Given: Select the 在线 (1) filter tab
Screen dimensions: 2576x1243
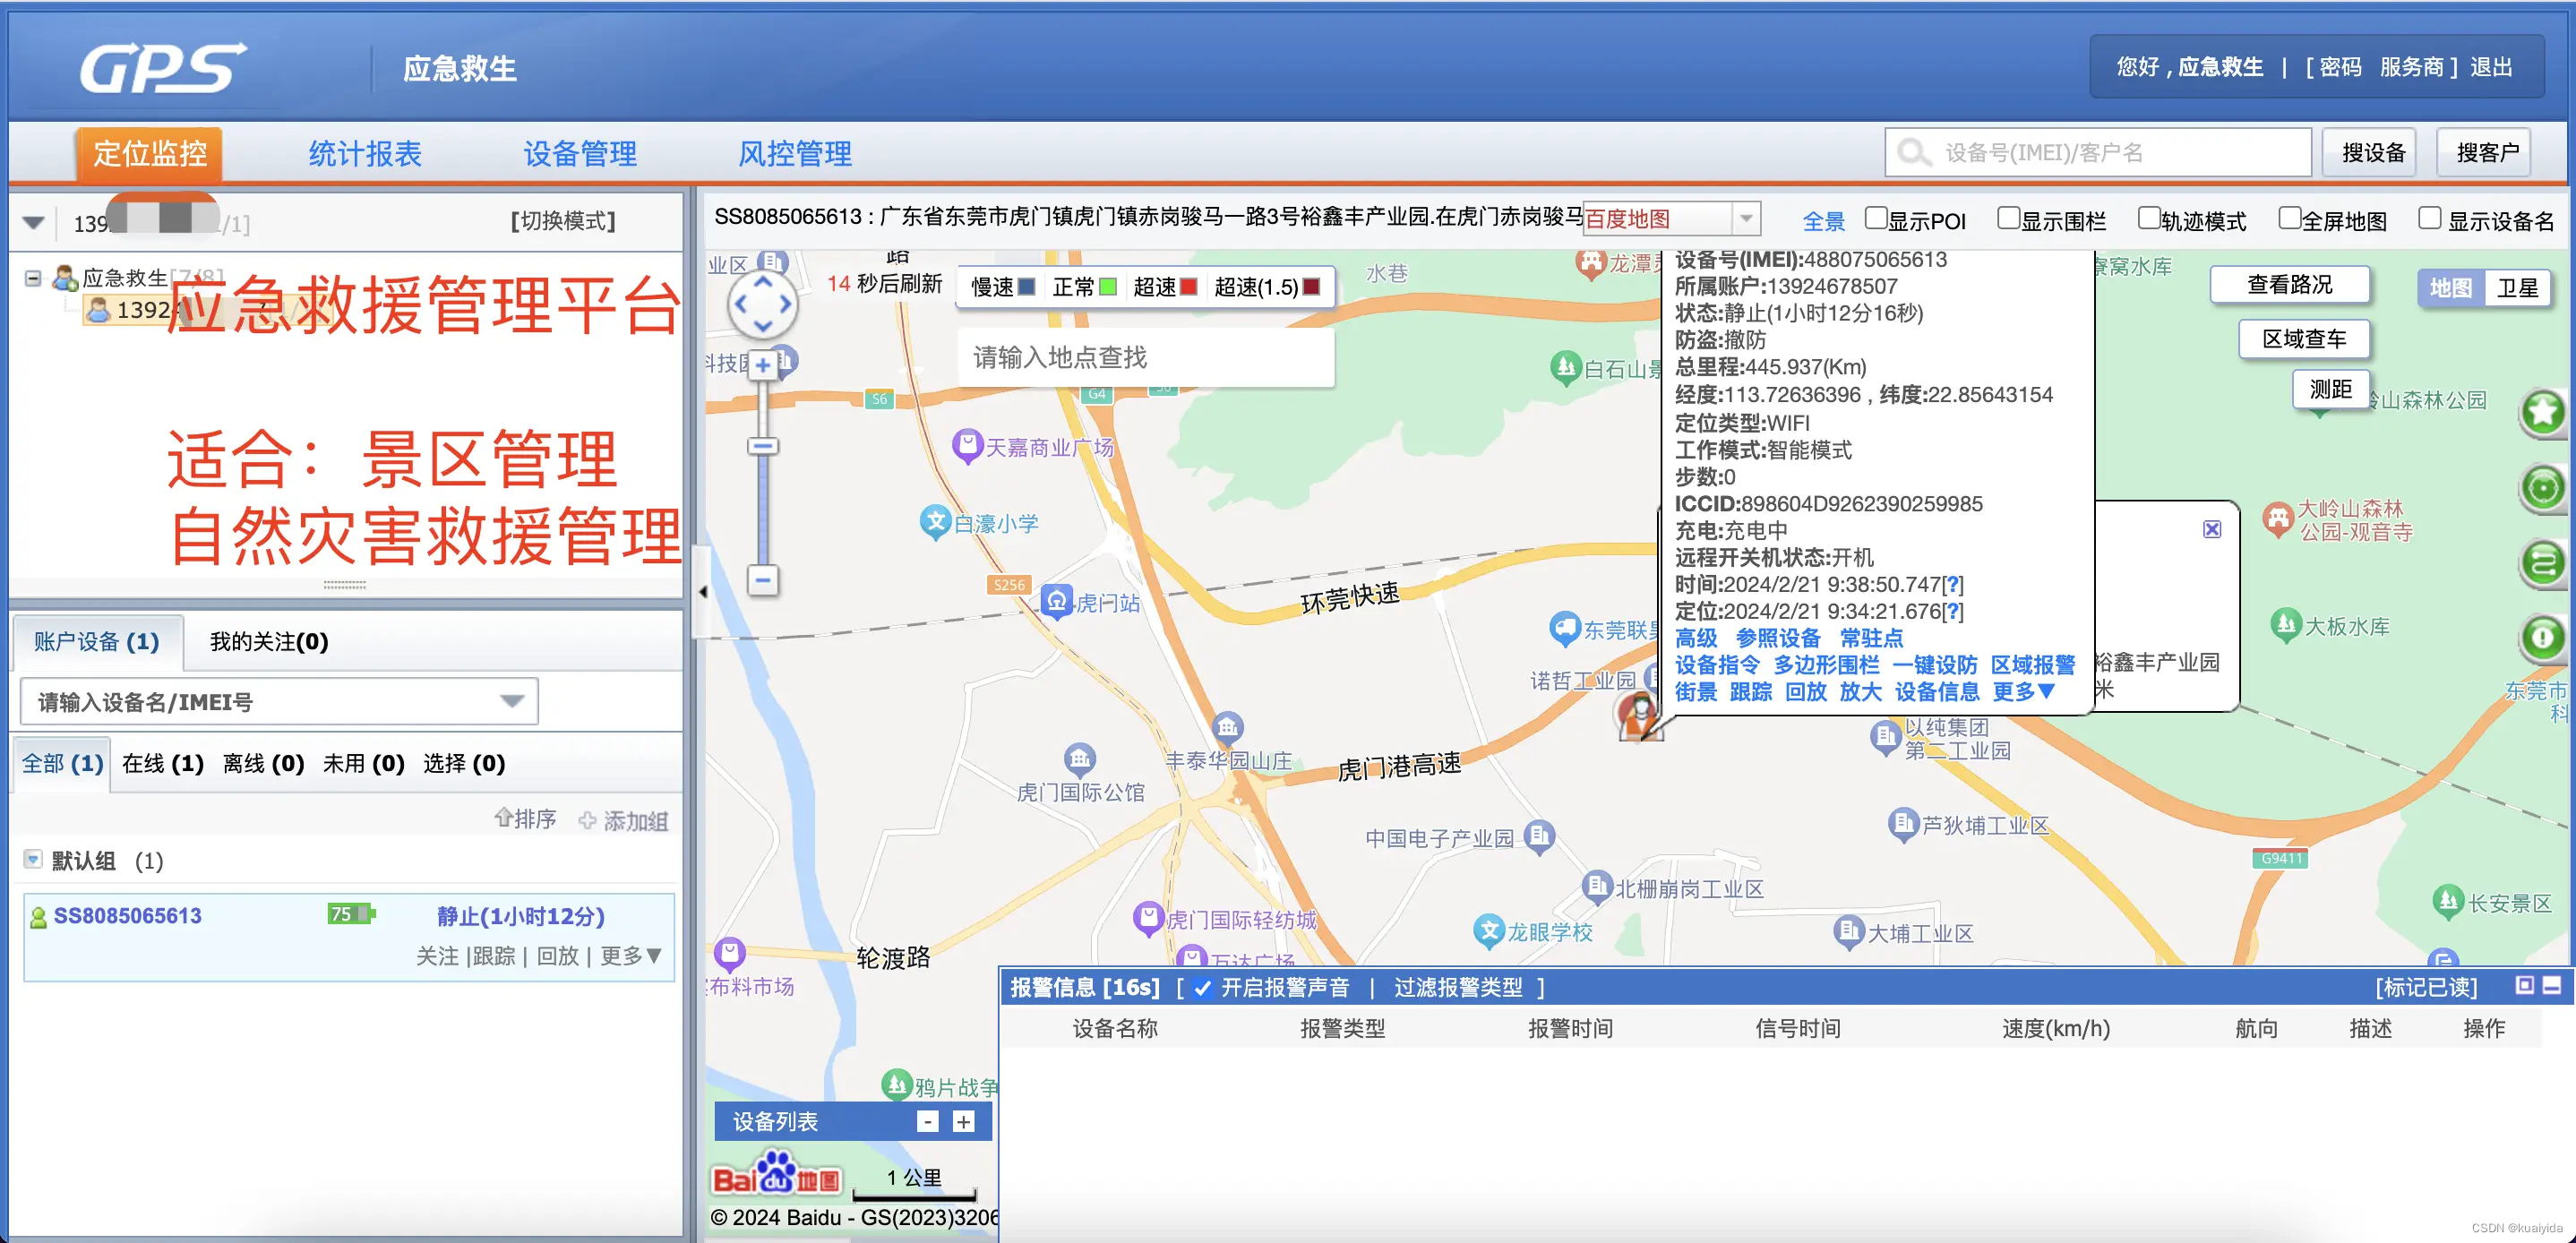Looking at the screenshot, I should (163, 763).
